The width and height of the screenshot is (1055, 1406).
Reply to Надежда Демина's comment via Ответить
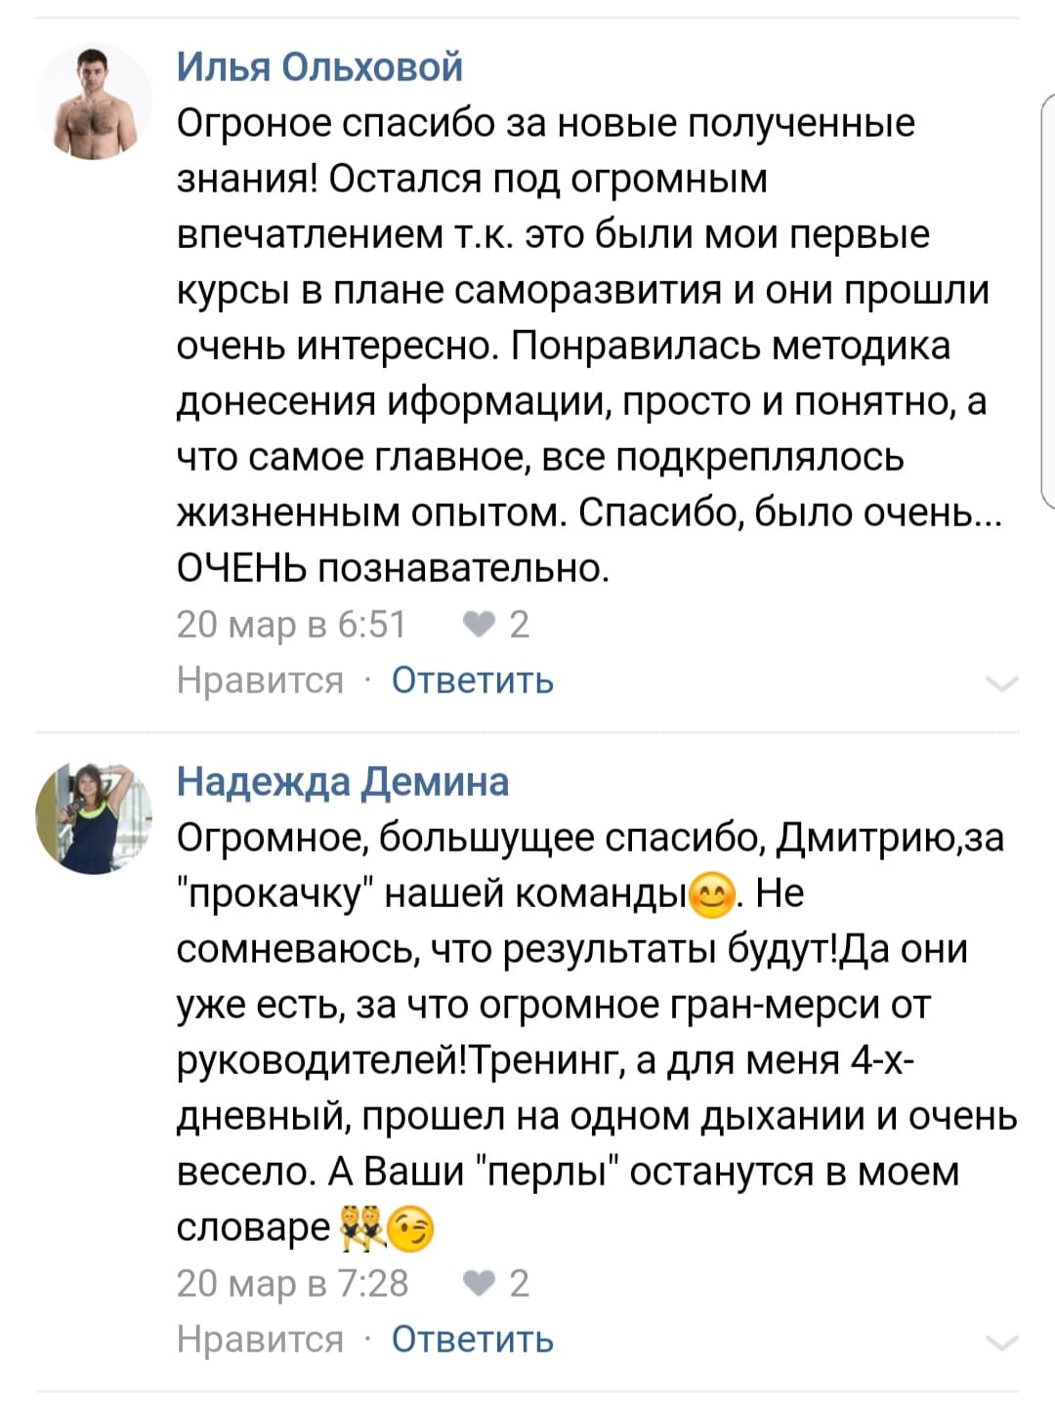pyautogui.click(x=473, y=1339)
